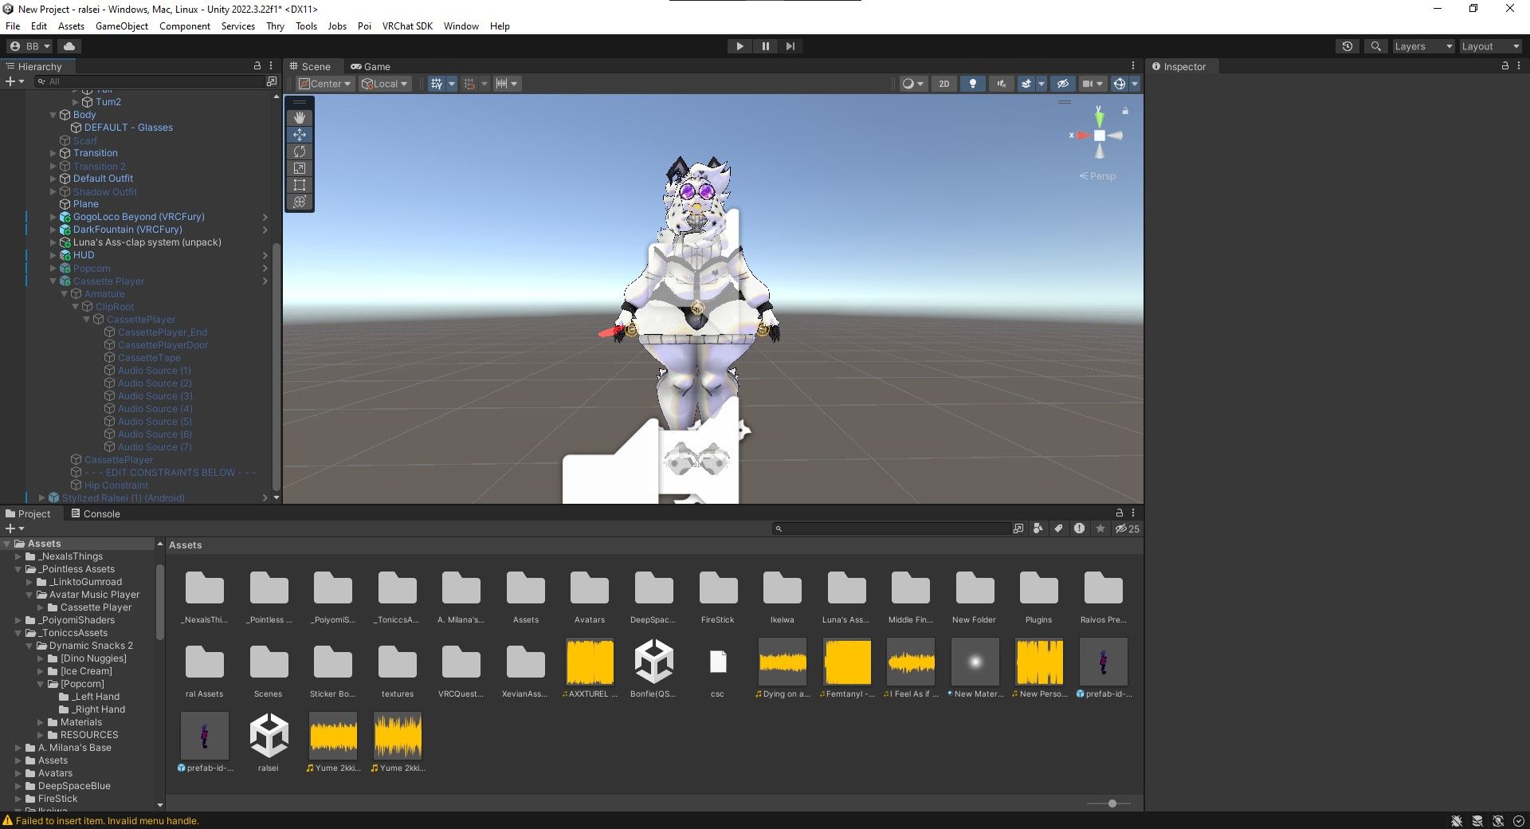Open Undo History icon
Image resolution: width=1530 pixels, height=829 pixels.
tap(1347, 46)
